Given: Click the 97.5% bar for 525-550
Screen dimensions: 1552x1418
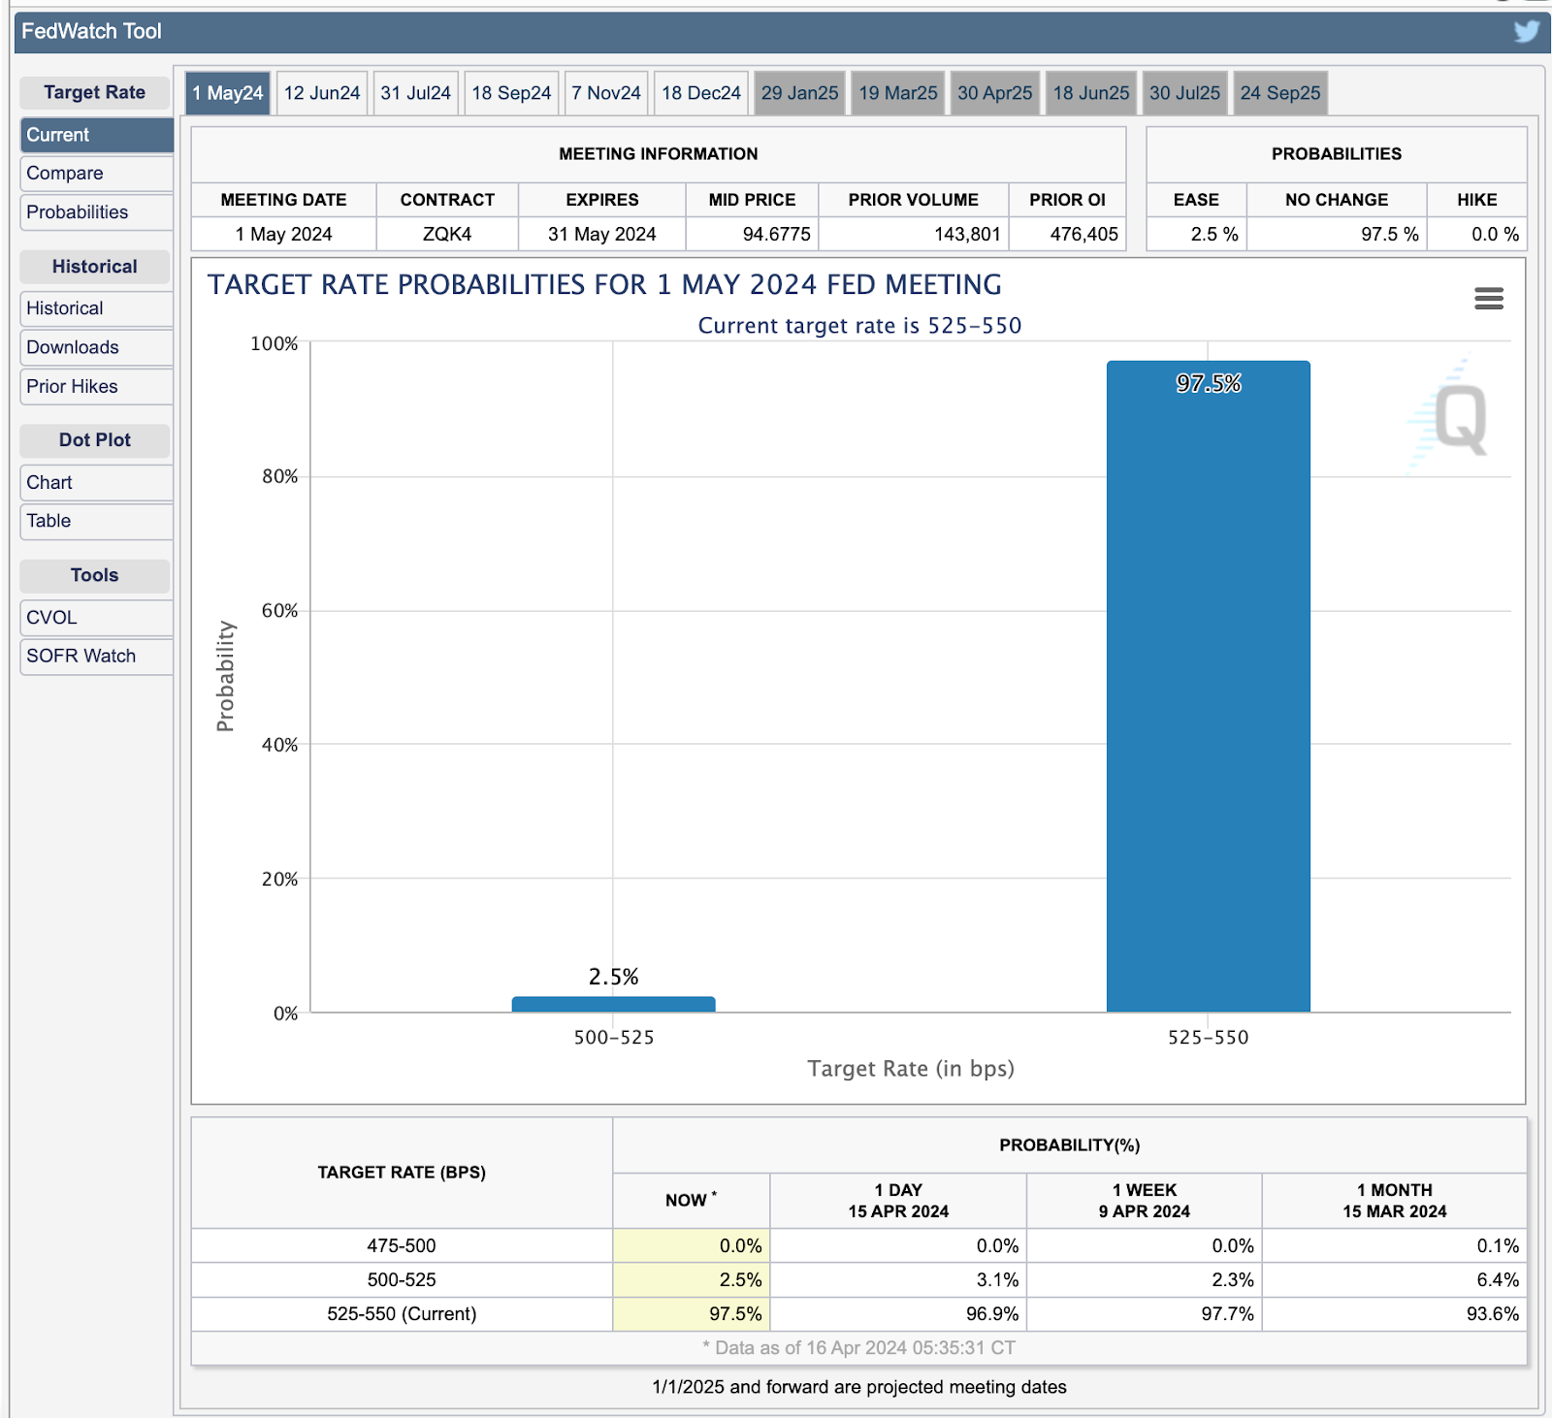Looking at the screenshot, I should click(1209, 687).
